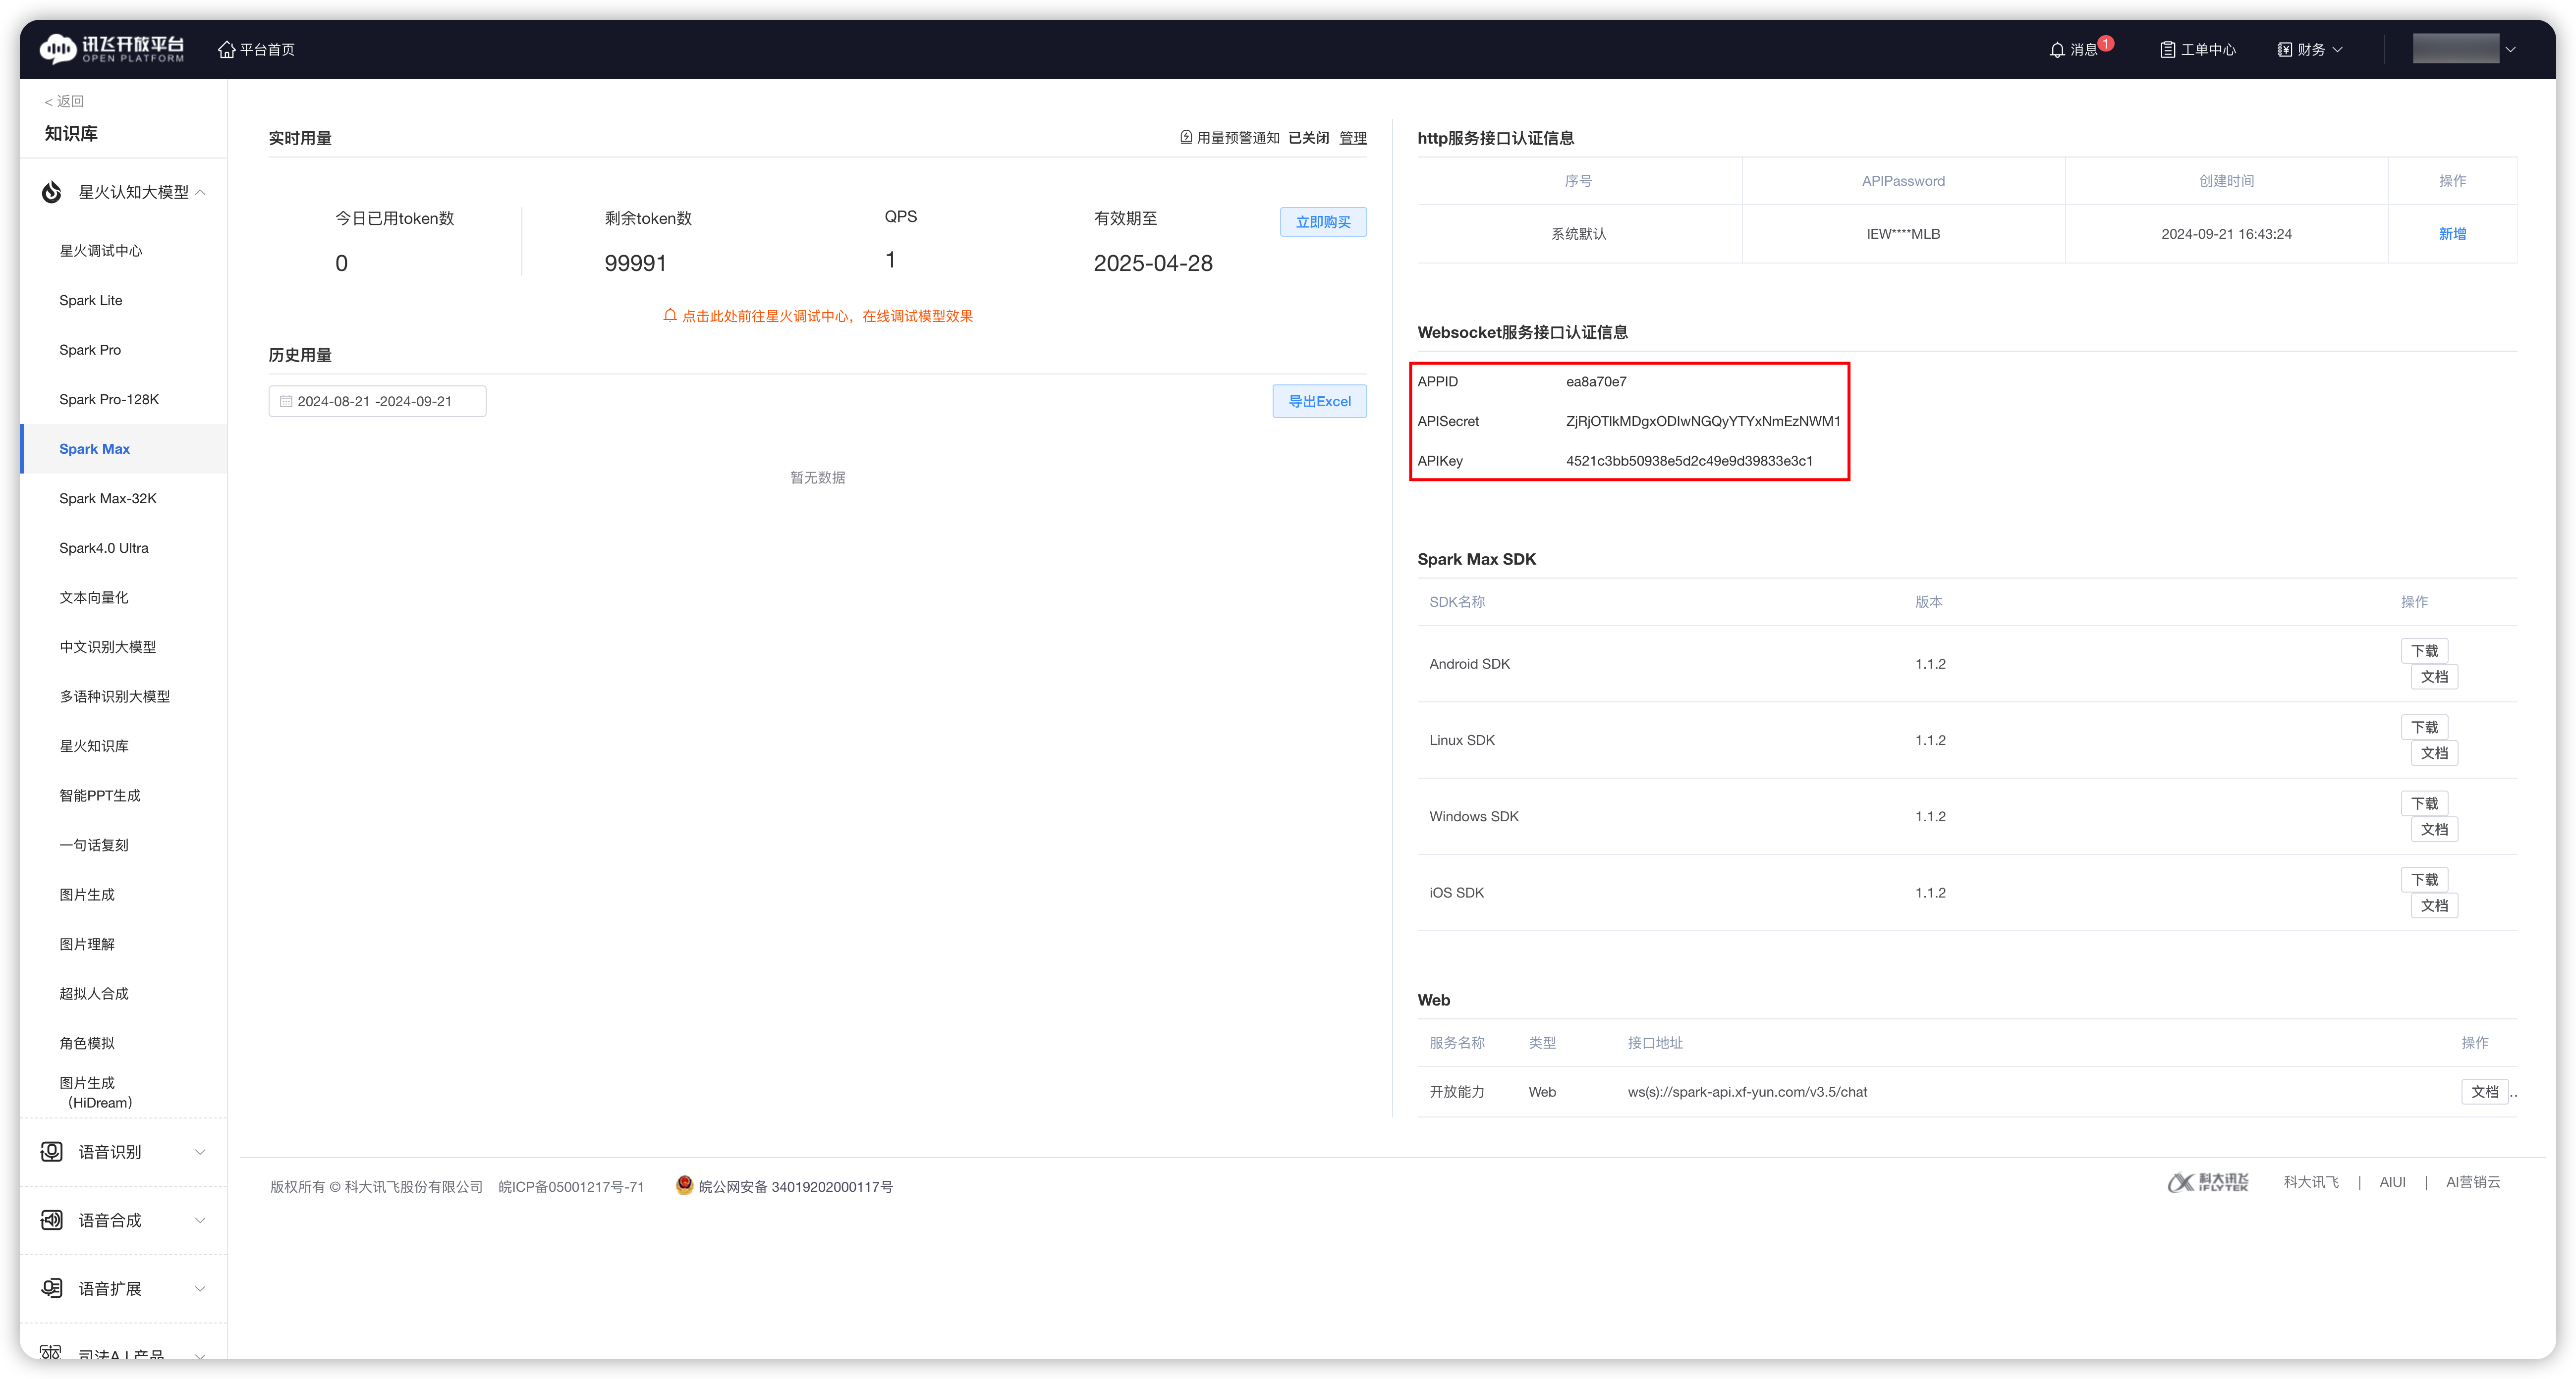
Task: Click 管理 for usage alert notification
Action: tap(1352, 138)
